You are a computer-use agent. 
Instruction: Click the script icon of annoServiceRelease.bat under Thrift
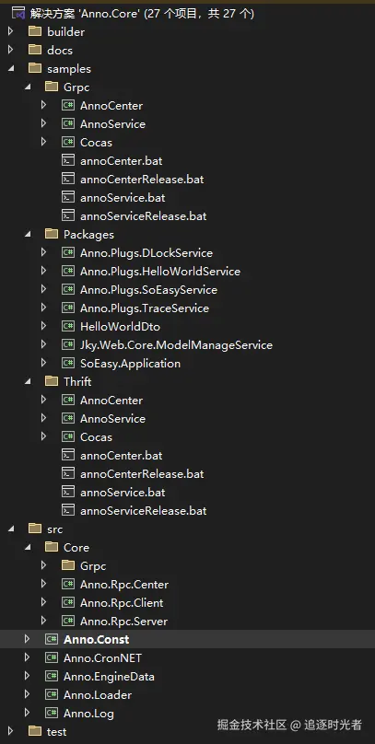point(68,510)
